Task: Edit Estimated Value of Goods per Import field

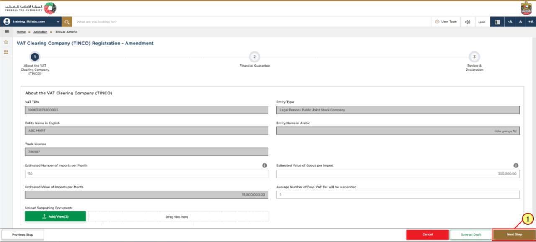Action: [x=398, y=174]
